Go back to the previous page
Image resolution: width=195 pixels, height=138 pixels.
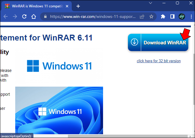(x=6, y=16)
